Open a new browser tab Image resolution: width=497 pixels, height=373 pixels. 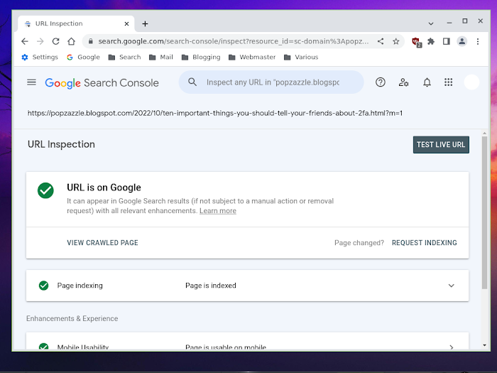146,23
